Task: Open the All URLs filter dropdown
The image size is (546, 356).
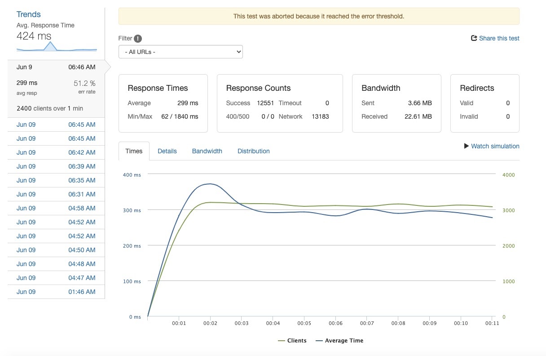Action: 181,52
